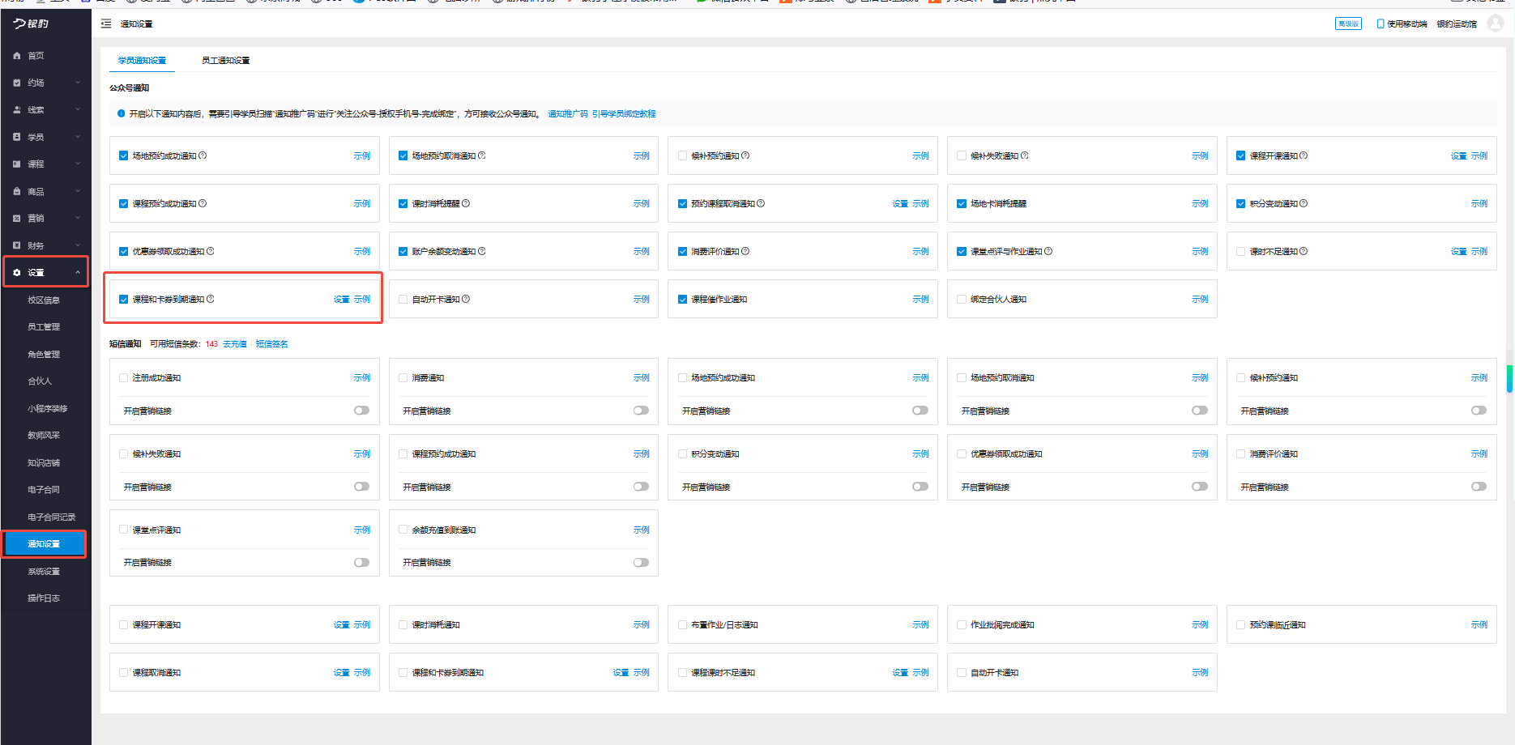
Task: Click the help icon next to 场地预约成功通知
Action: [203, 155]
